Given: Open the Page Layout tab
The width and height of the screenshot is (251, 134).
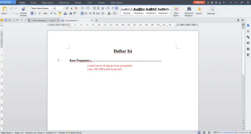Looking at the screenshot, I should pyautogui.click(x=48, y=3).
